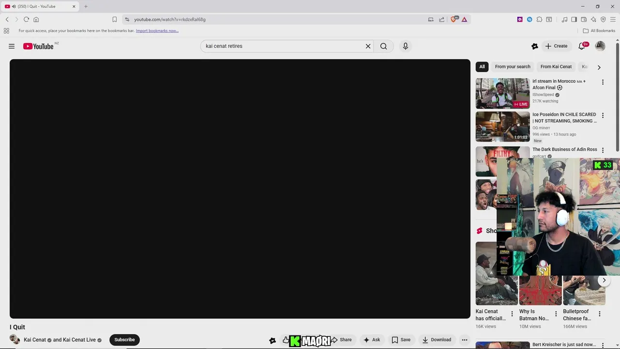Image resolution: width=620 pixels, height=349 pixels.
Task: Clear the search box with the X icon
Action: (368, 46)
